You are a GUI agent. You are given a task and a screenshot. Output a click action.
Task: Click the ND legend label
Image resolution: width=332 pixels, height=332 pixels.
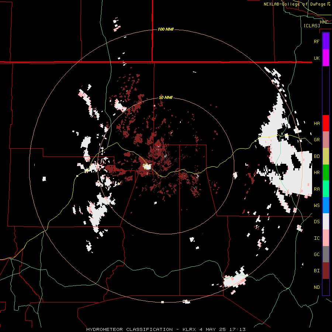[317, 287]
